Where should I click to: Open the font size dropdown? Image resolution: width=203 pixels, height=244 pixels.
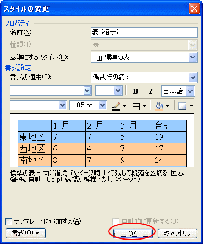point(118,91)
